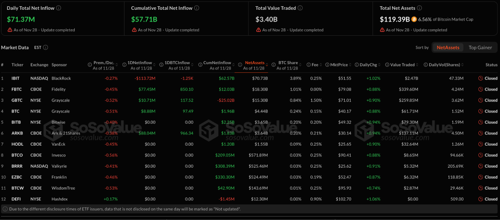Screen dimensions: 500x220
Task: Open info icon beside Total Net Assets
Action: (x=419, y=8)
